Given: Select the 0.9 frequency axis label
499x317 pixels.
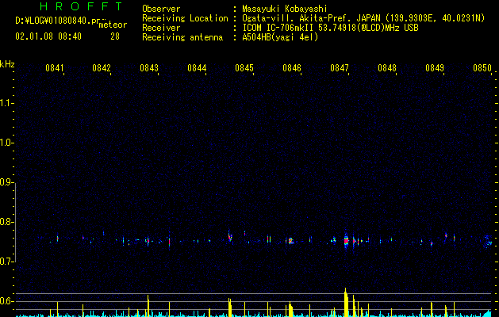Looking at the screenshot, I should pos(6,182).
